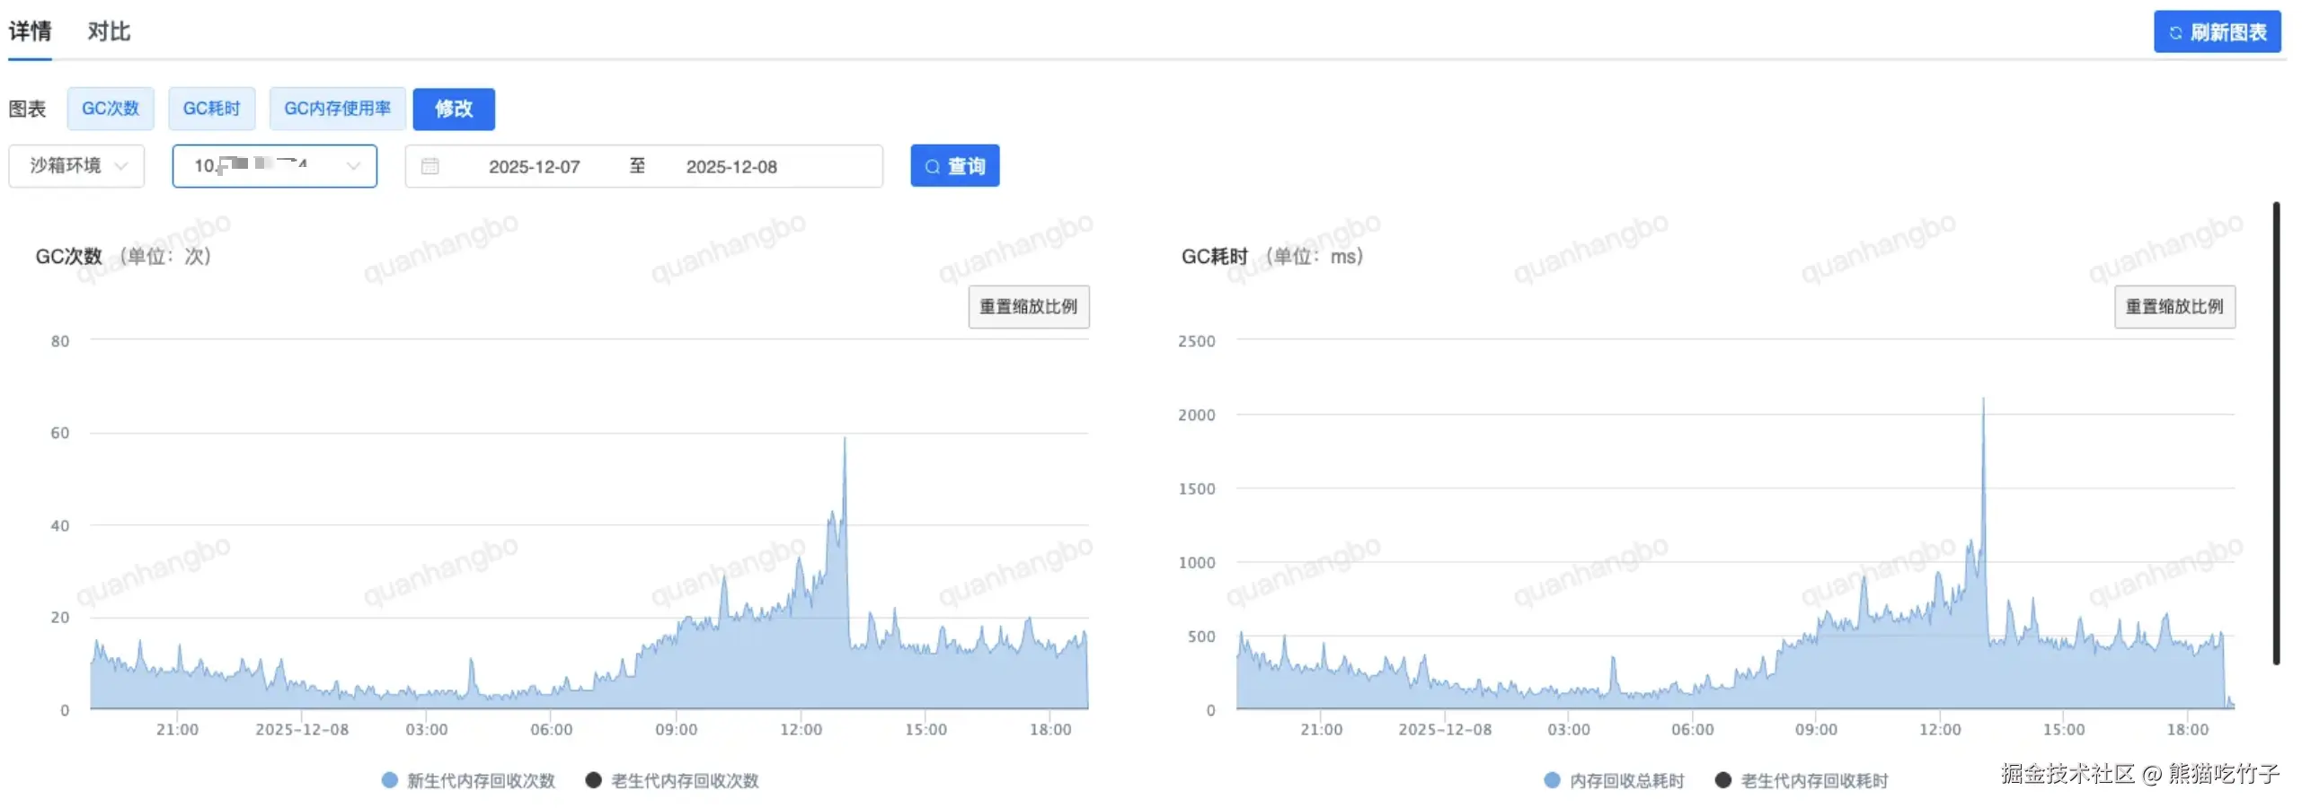Select the start date 2025-12-07 field
Screen dimensions: 2302x808
point(535,167)
